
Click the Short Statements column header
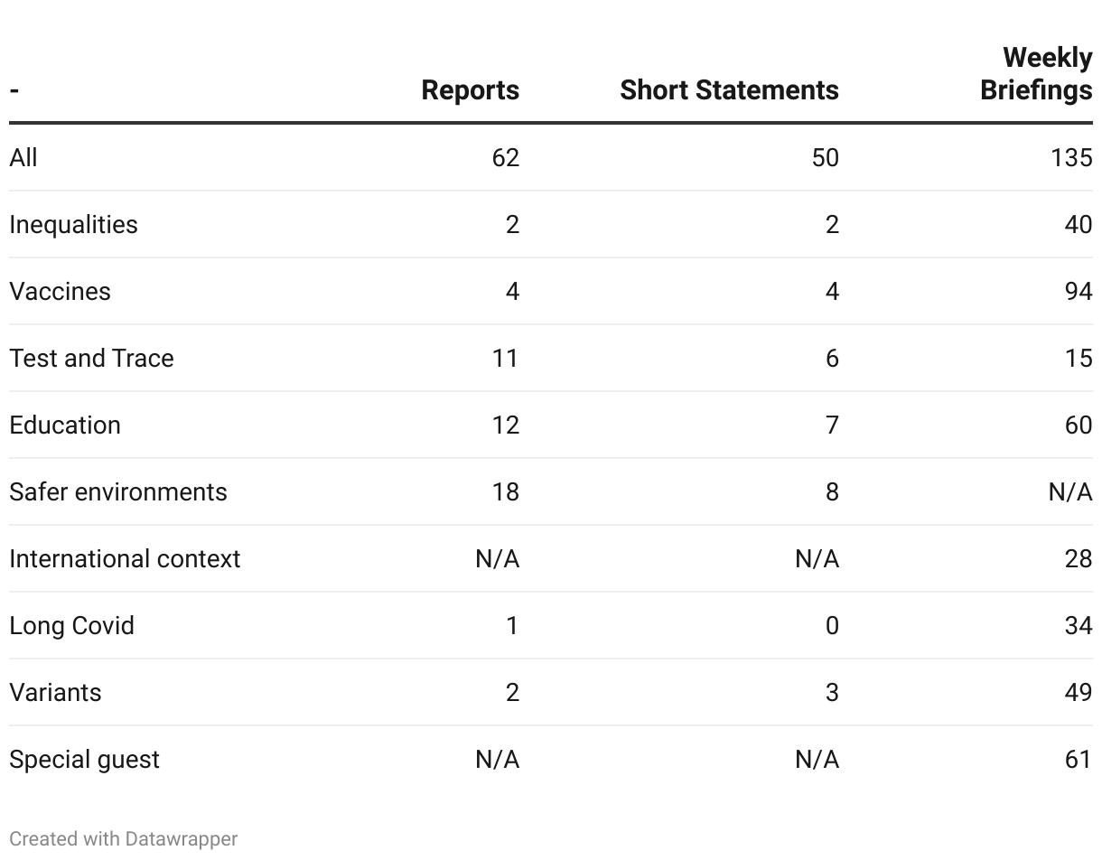[729, 90]
